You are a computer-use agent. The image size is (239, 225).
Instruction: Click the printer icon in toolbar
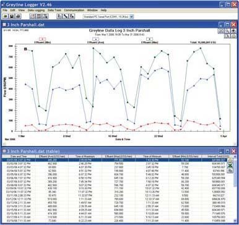(x=18, y=17)
